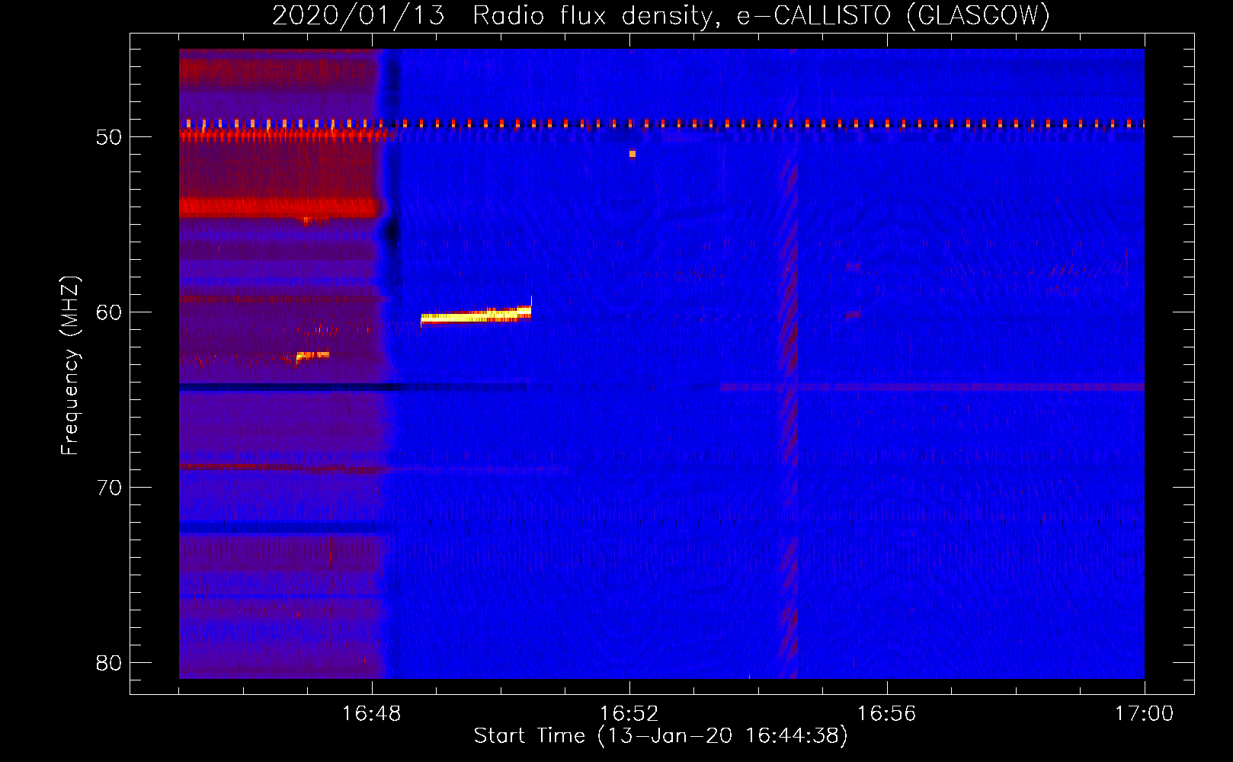Click the '16:52' time tick label
This screenshot has height=762, width=1233.
tap(629, 714)
